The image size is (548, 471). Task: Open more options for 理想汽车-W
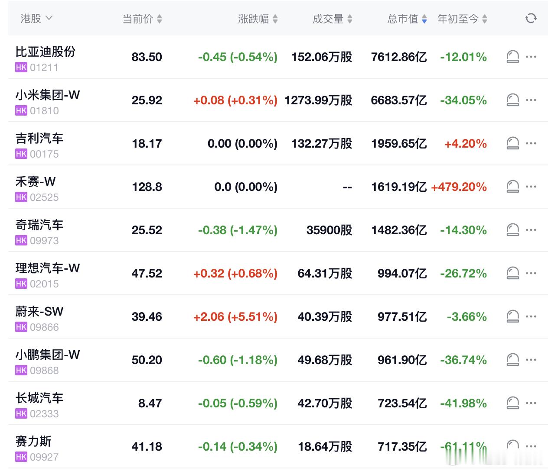[531, 273]
